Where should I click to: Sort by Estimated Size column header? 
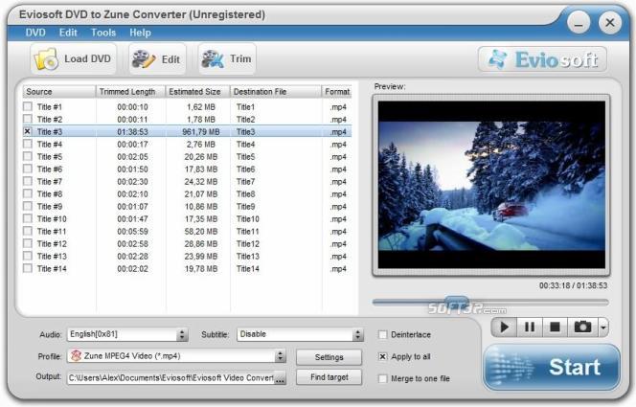click(x=198, y=92)
